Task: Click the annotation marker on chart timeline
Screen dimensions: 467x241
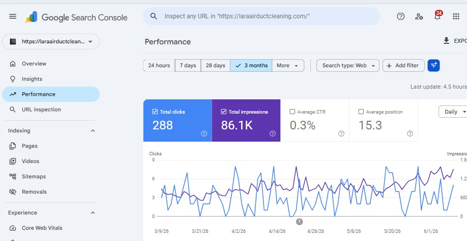Action: pos(299,221)
